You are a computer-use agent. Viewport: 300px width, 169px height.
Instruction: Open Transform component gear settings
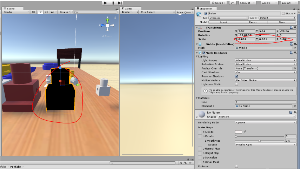(x=295, y=27)
